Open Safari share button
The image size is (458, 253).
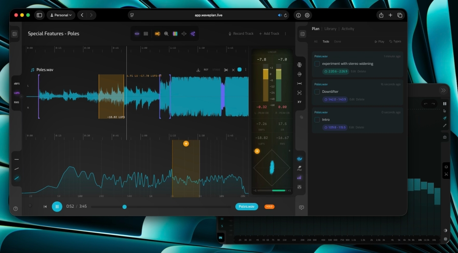(381, 15)
